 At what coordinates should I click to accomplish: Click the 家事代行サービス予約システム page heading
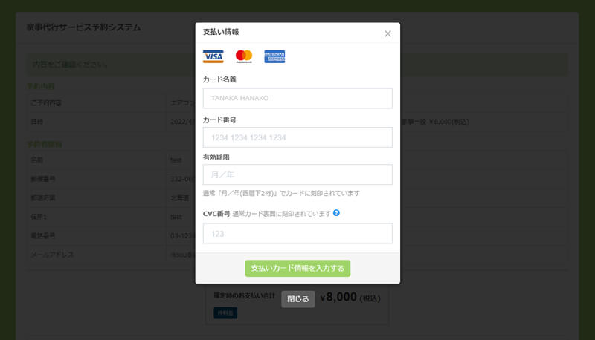tap(83, 27)
